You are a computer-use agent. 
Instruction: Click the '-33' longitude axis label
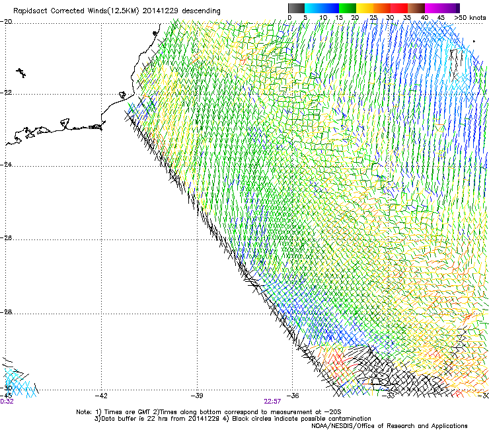click(389, 396)
